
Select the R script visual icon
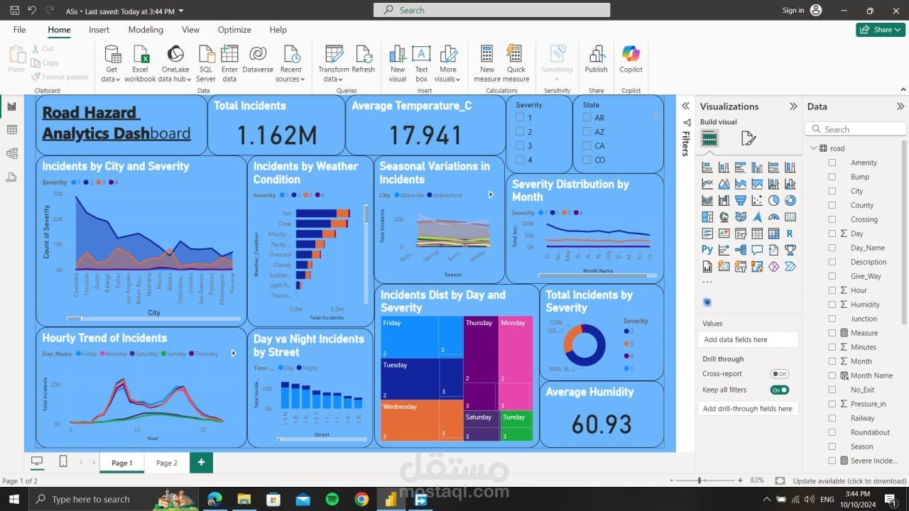coord(790,233)
